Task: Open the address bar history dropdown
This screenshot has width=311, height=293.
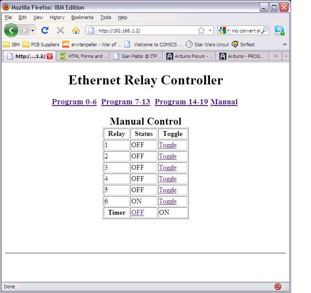Action: [210, 30]
